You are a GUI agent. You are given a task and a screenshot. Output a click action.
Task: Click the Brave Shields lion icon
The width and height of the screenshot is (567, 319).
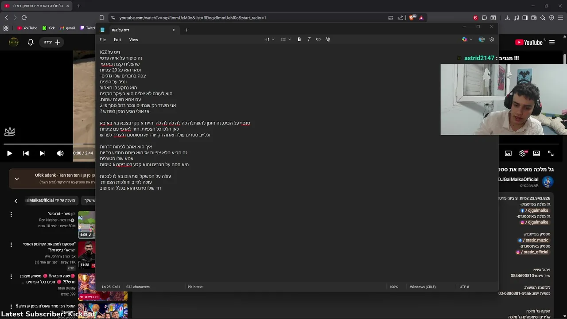(x=412, y=18)
